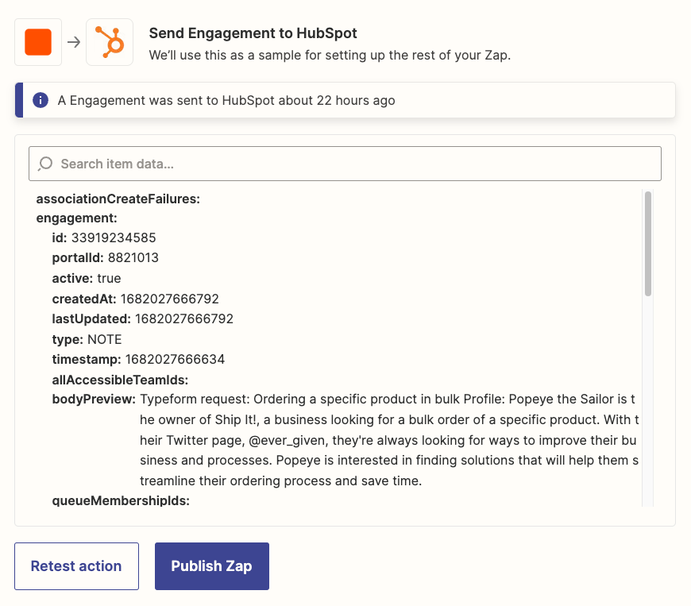Select the engagement key row
Viewport: 691px width, 606px height.
tap(77, 218)
